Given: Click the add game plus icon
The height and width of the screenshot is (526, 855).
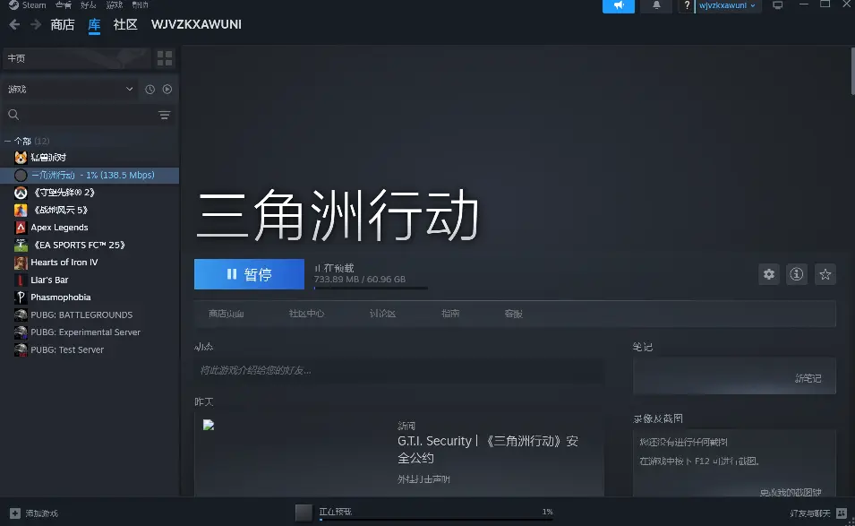Looking at the screenshot, I should pos(15,513).
